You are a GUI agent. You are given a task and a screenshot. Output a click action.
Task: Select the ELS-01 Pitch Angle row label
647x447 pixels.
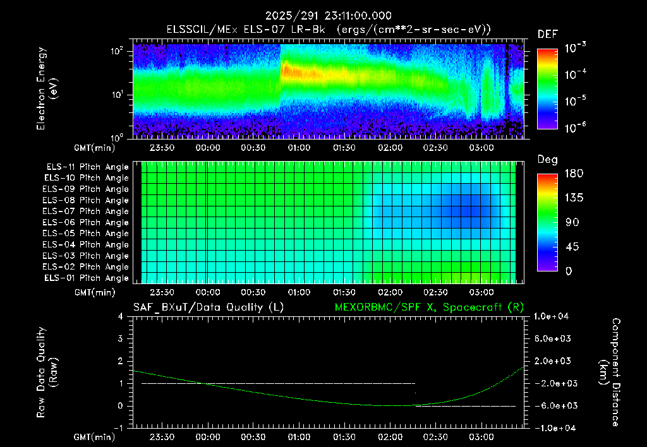click(87, 278)
